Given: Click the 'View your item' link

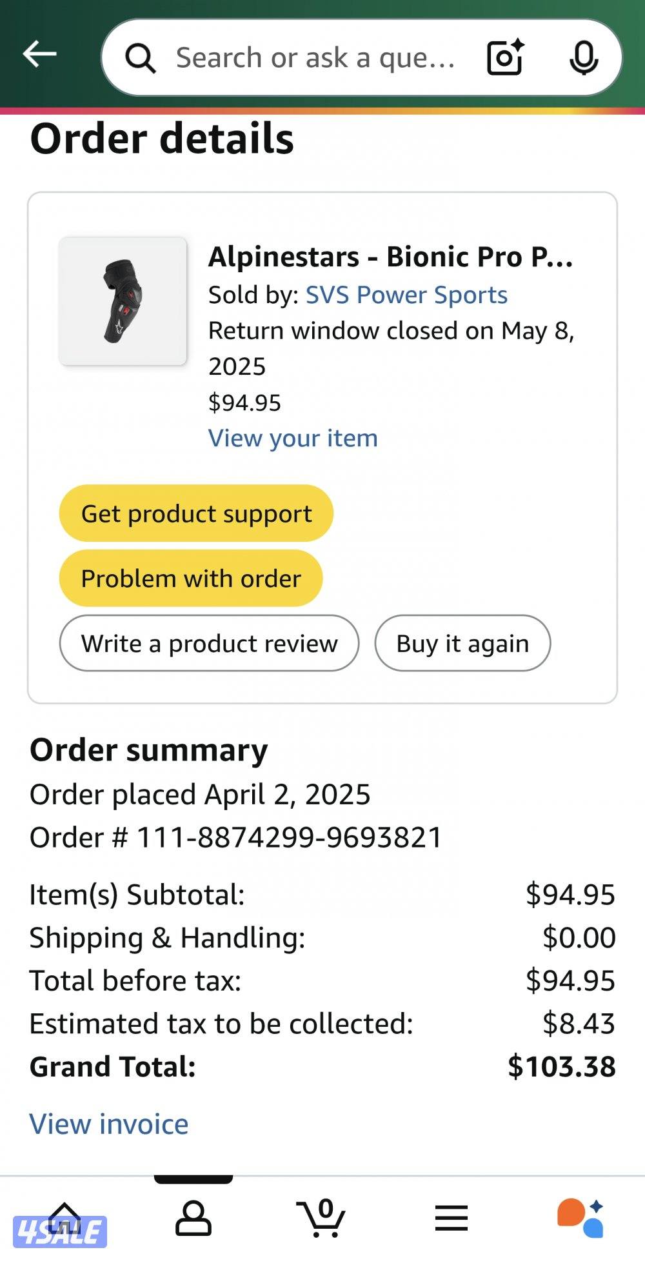Looking at the screenshot, I should (293, 438).
